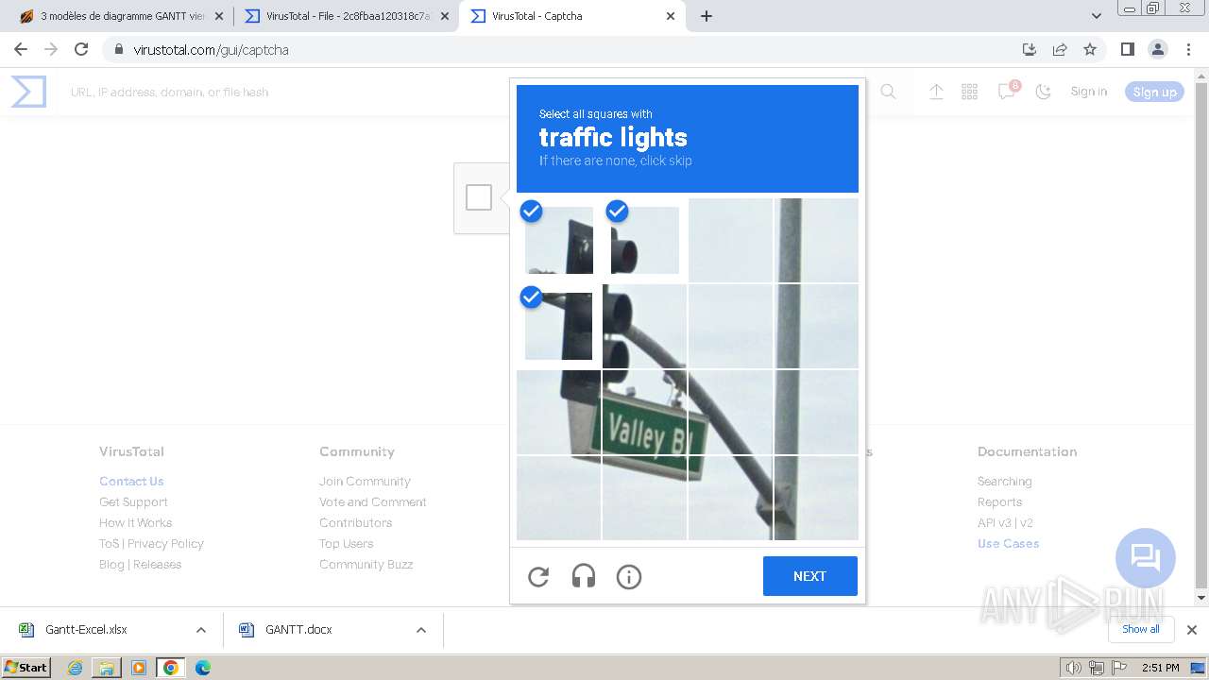Open Microsoft Edge from taskbar
The width and height of the screenshot is (1209, 680).
[x=202, y=668]
